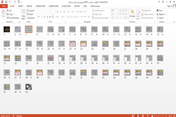
Task: Start Slide Show icon in status bar
Action: coord(148,116)
